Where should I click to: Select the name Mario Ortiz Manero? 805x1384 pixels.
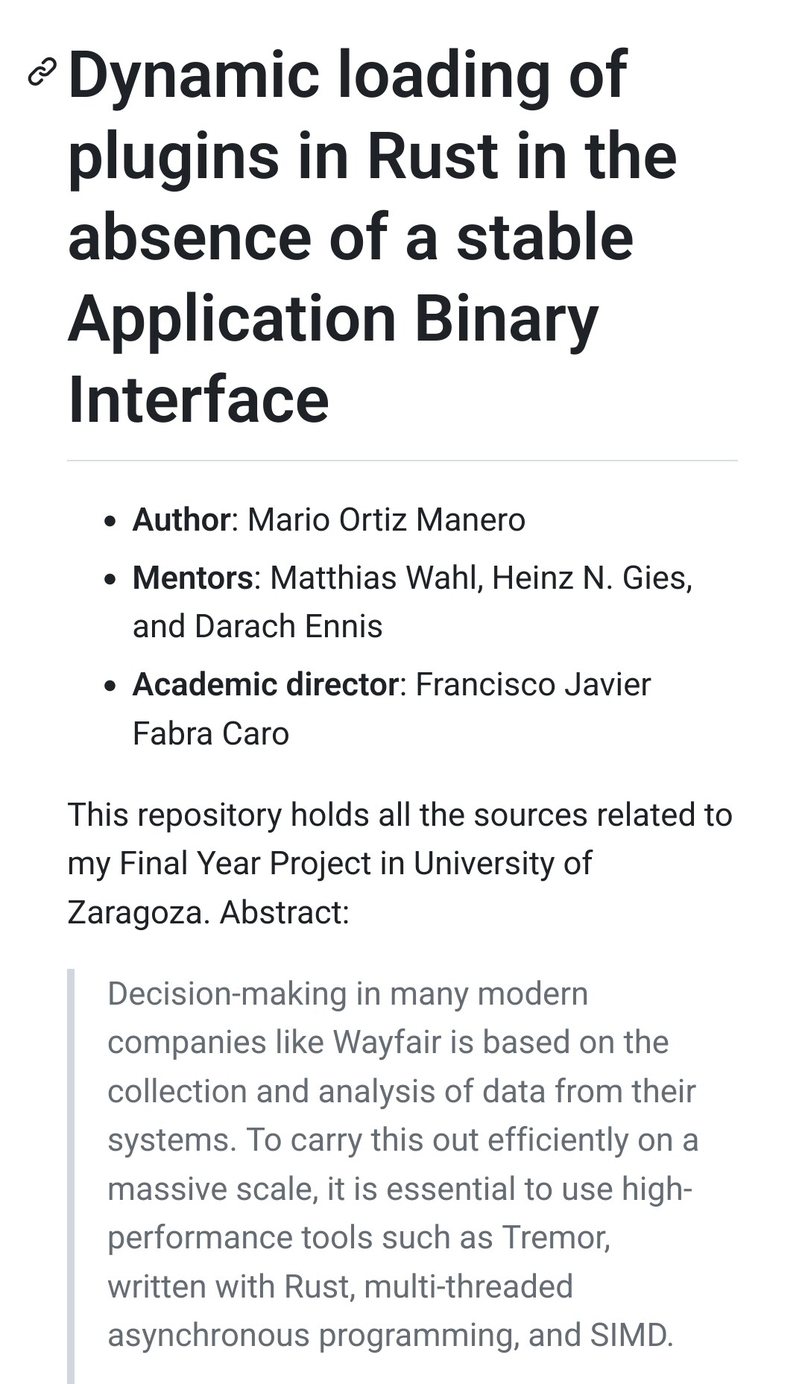(x=386, y=519)
